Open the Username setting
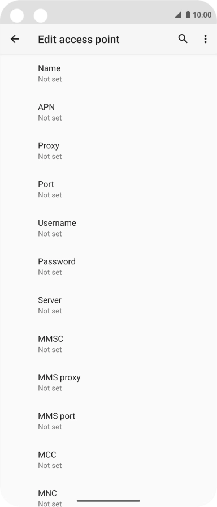The image size is (217, 507). pos(108,228)
